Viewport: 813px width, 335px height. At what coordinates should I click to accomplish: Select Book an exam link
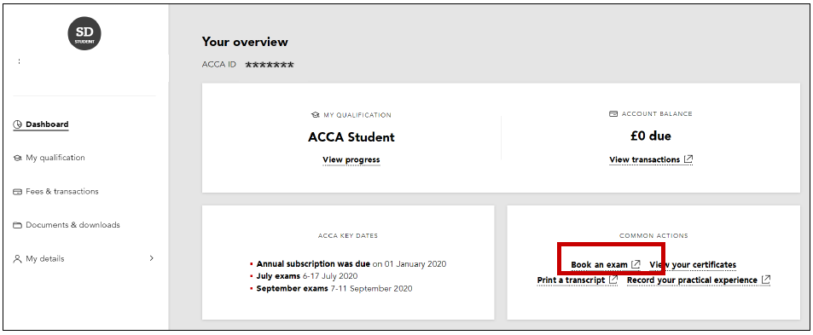600,264
